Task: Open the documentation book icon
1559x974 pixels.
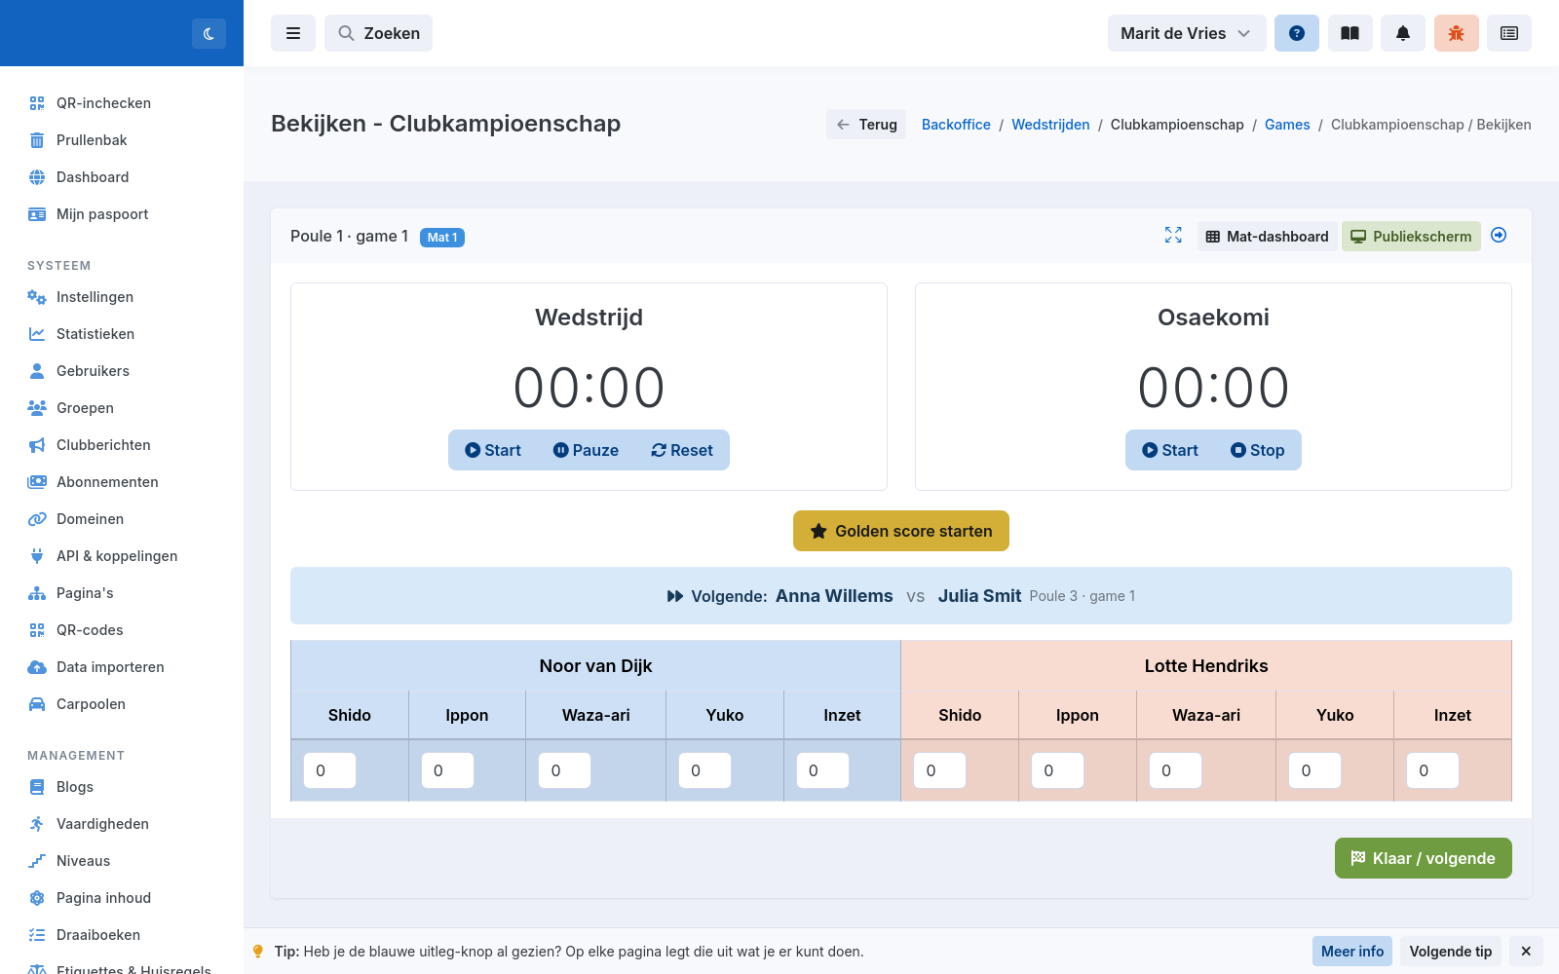Action: pos(1350,33)
